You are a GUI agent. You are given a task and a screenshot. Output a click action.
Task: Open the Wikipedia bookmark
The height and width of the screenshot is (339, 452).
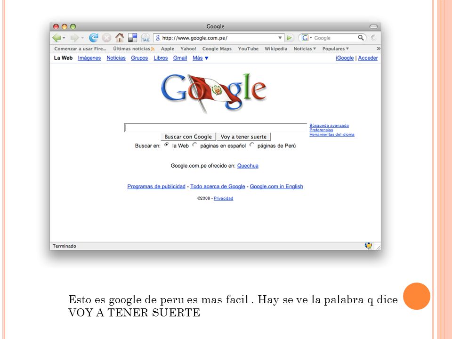tap(276, 48)
